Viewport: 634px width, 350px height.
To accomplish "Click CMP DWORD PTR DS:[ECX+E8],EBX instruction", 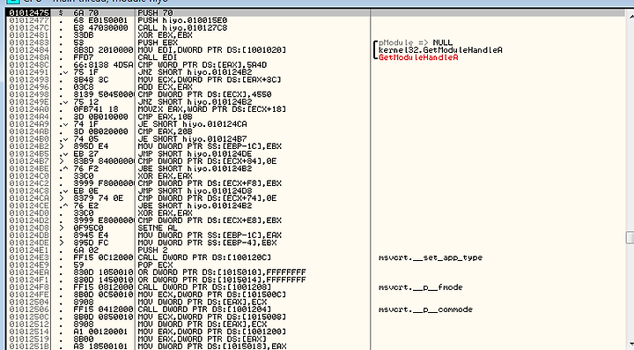I will (210, 220).
